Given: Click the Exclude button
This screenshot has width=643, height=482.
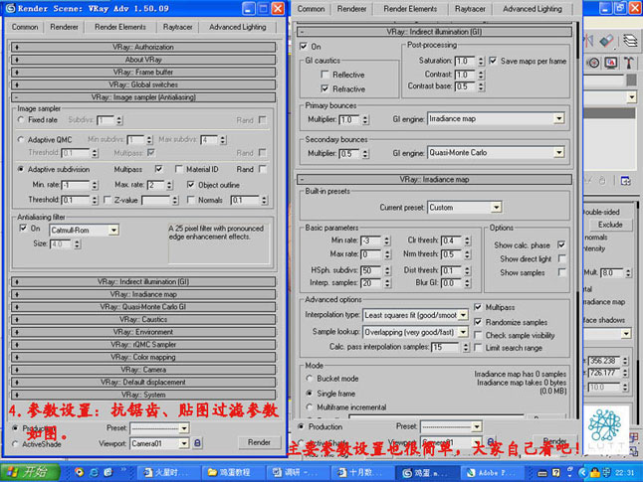Looking at the screenshot, I should pyautogui.click(x=610, y=225).
